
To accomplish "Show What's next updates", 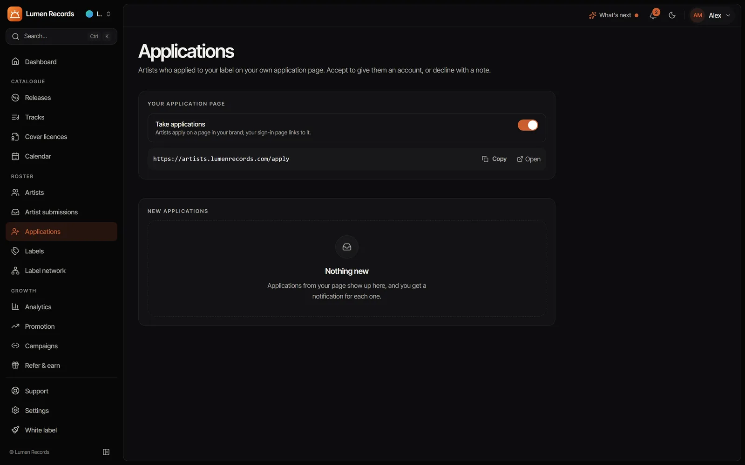I will pyautogui.click(x=614, y=15).
